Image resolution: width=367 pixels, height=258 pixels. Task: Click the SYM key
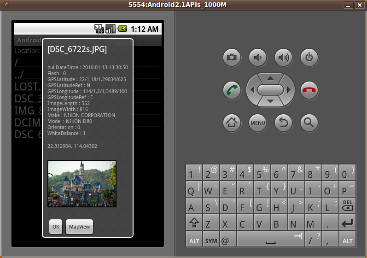211,239
